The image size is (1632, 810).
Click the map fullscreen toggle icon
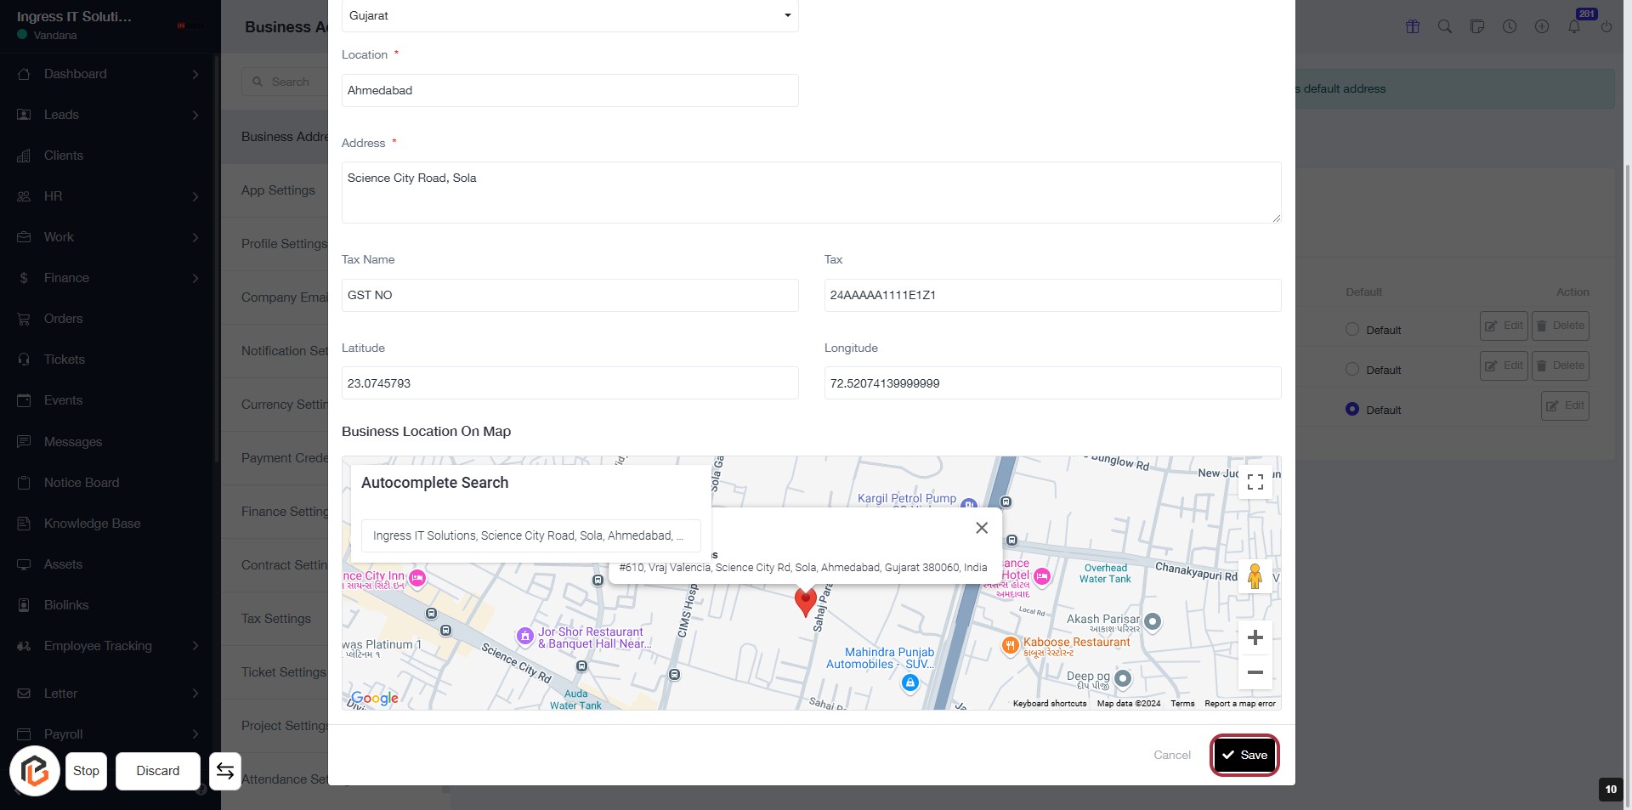coord(1255,483)
